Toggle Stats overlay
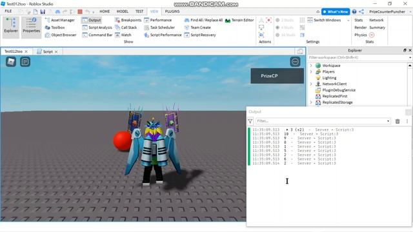Viewport: 413px width, 232px height. [x=359, y=20]
